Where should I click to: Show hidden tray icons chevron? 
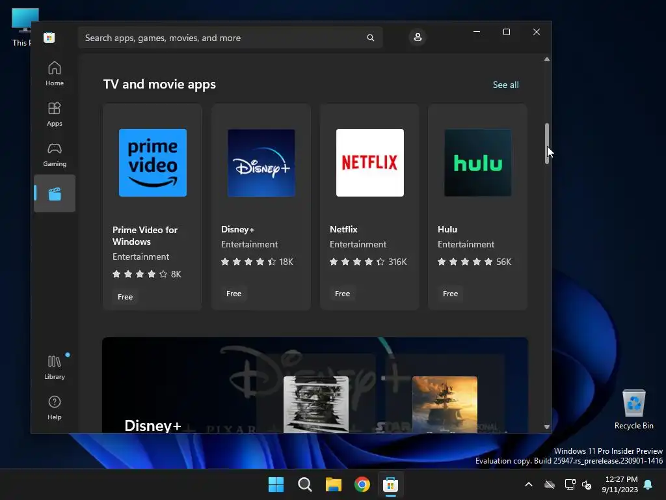click(529, 484)
